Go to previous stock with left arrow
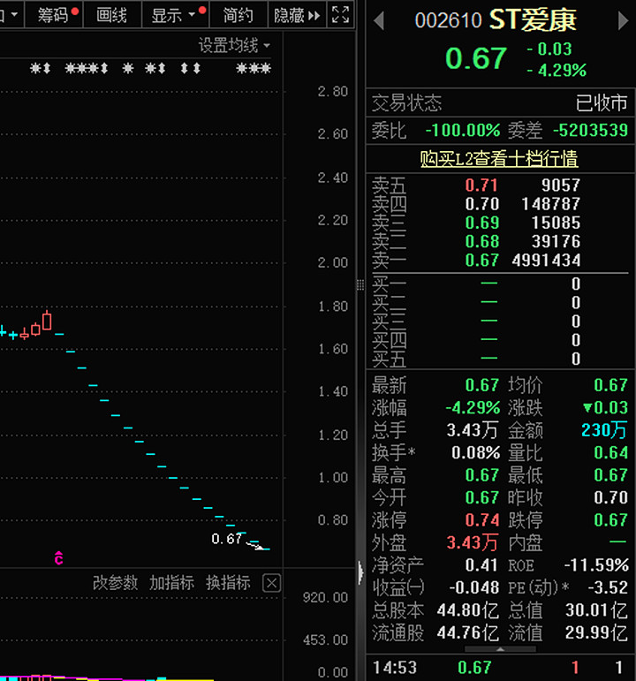The image size is (636, 681). click(x=379, y=20)
